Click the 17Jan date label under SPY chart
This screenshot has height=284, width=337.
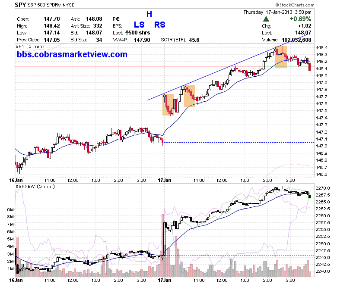(x=165, y=180)
